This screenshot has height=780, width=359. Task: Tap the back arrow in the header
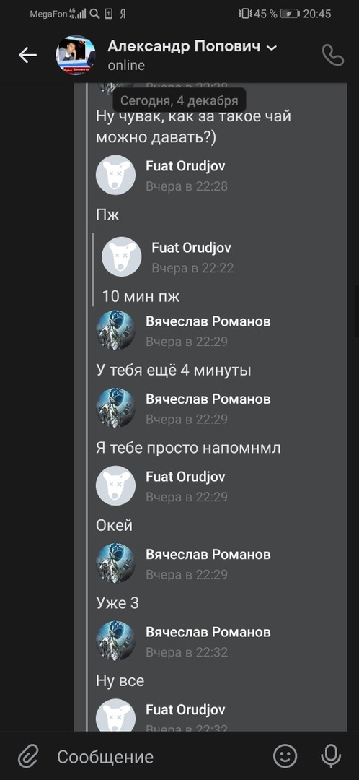(28, 55)
